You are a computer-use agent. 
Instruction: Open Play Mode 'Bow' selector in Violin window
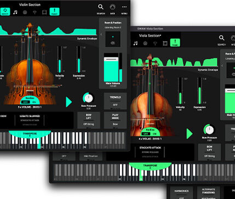pyautogui.click(x=115, y=120)
